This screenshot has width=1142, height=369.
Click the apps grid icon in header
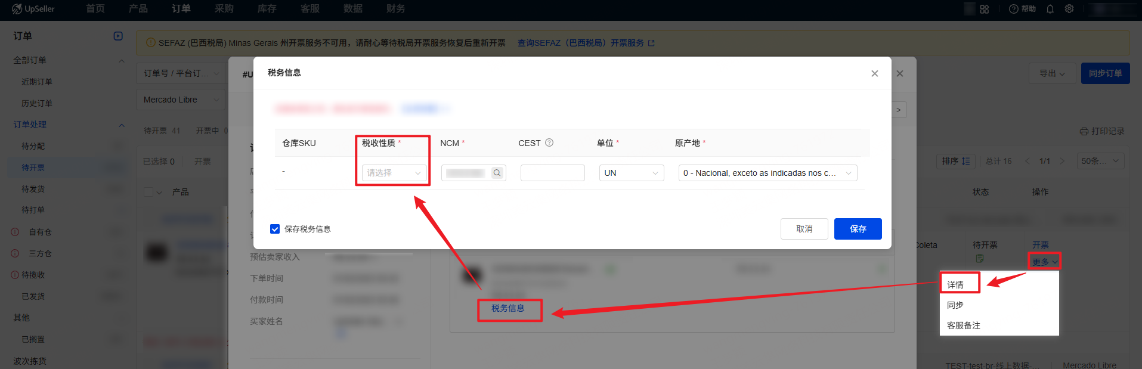985,9
